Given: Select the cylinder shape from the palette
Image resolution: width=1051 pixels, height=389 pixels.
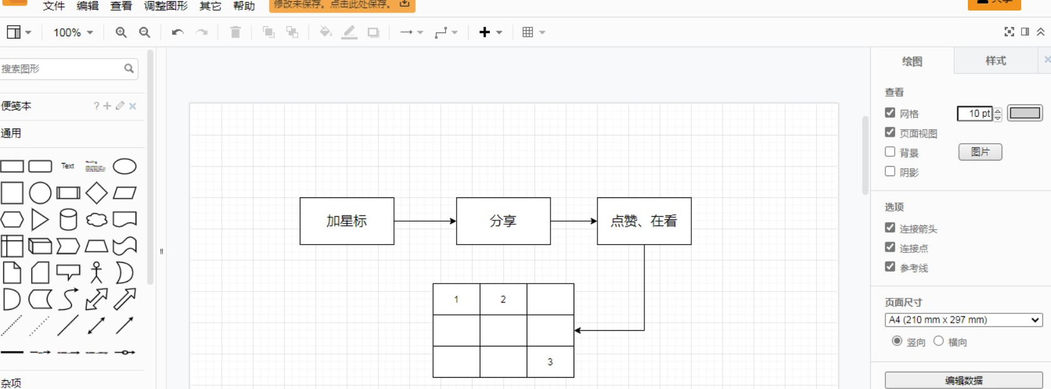Looking at the screenshot, I should 68,220.
